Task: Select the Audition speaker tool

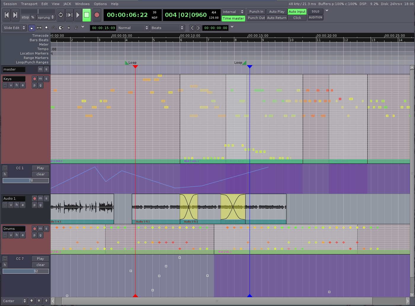Action: click(x=69, y=28)
